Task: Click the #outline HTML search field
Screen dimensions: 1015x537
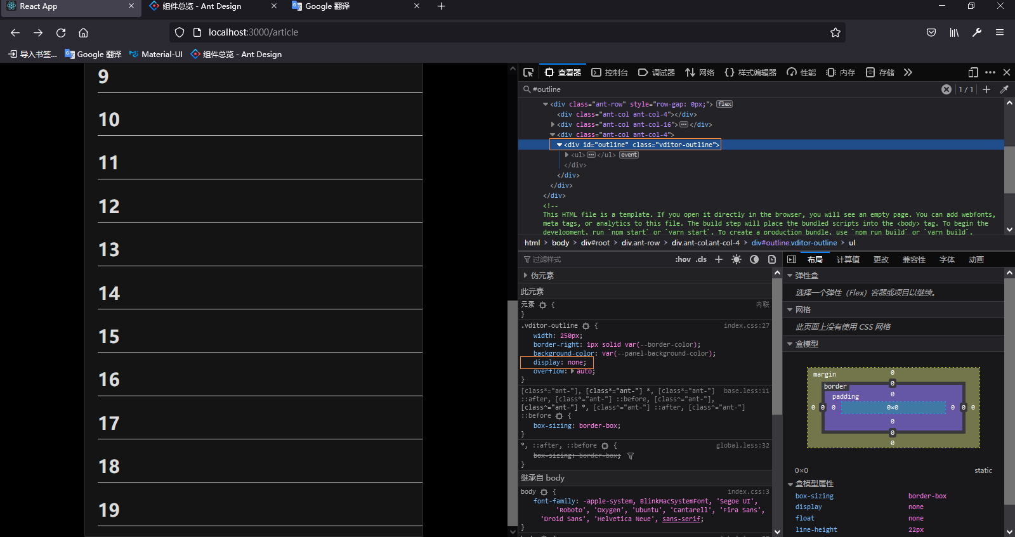Action: pyautogui.click(x=730, y=89)
